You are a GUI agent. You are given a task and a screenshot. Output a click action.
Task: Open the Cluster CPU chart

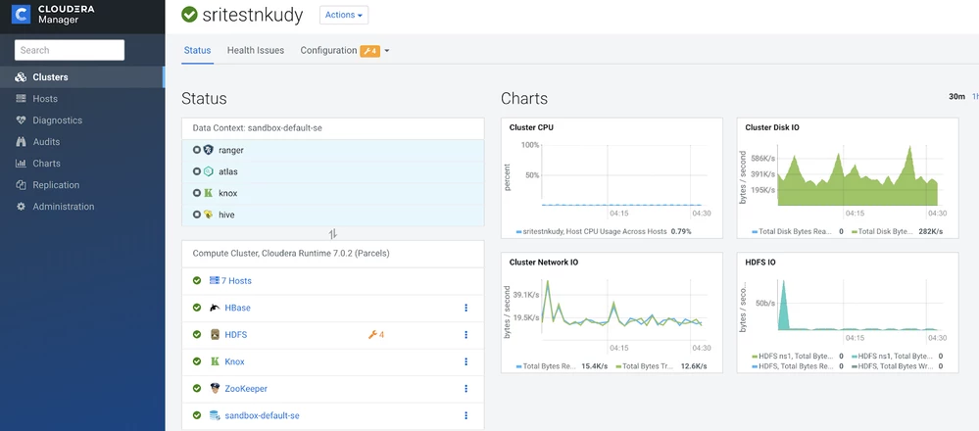612,177
